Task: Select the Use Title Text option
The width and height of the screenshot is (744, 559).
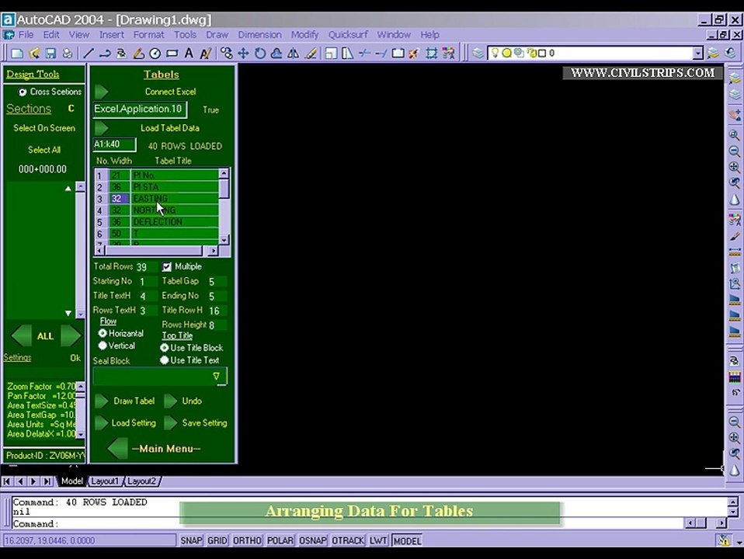Action: tap(164, 360)
